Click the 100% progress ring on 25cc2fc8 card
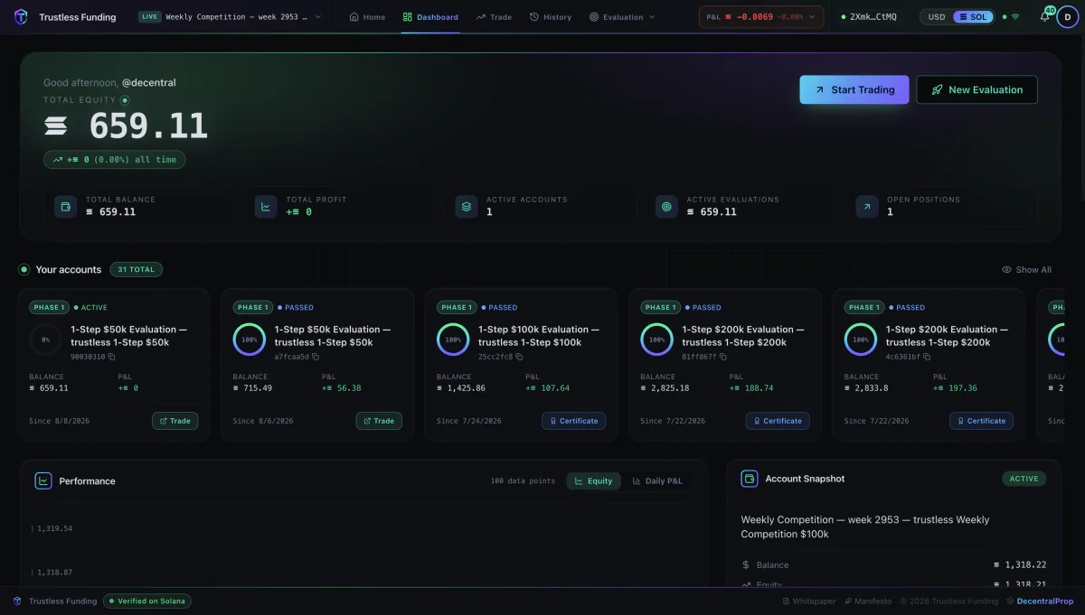This screenshot has width=1085, height=615. pos(453,340)
